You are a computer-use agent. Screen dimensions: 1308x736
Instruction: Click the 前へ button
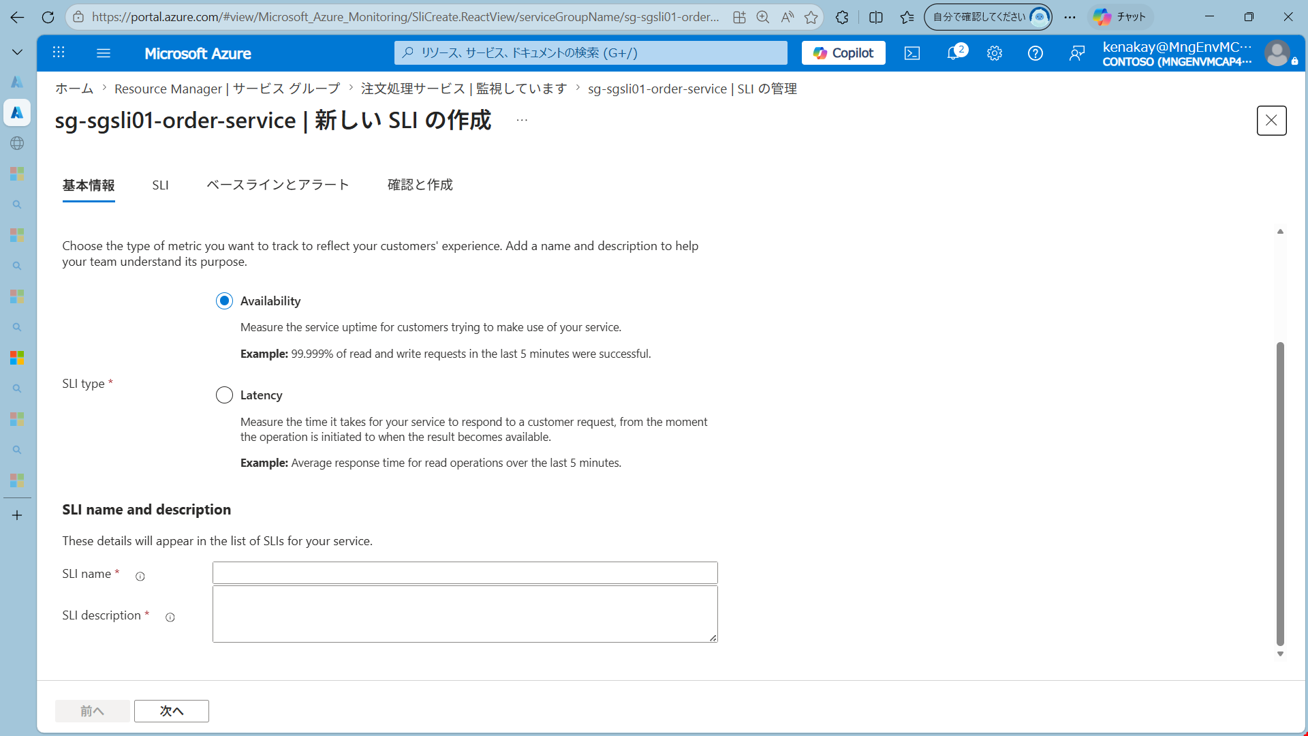(x=93, y=711)
